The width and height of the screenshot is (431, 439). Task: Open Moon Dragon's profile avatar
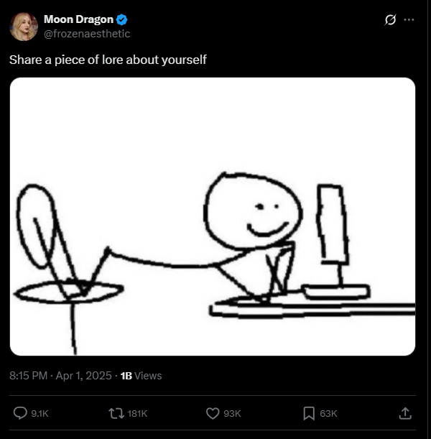[23, 27]
